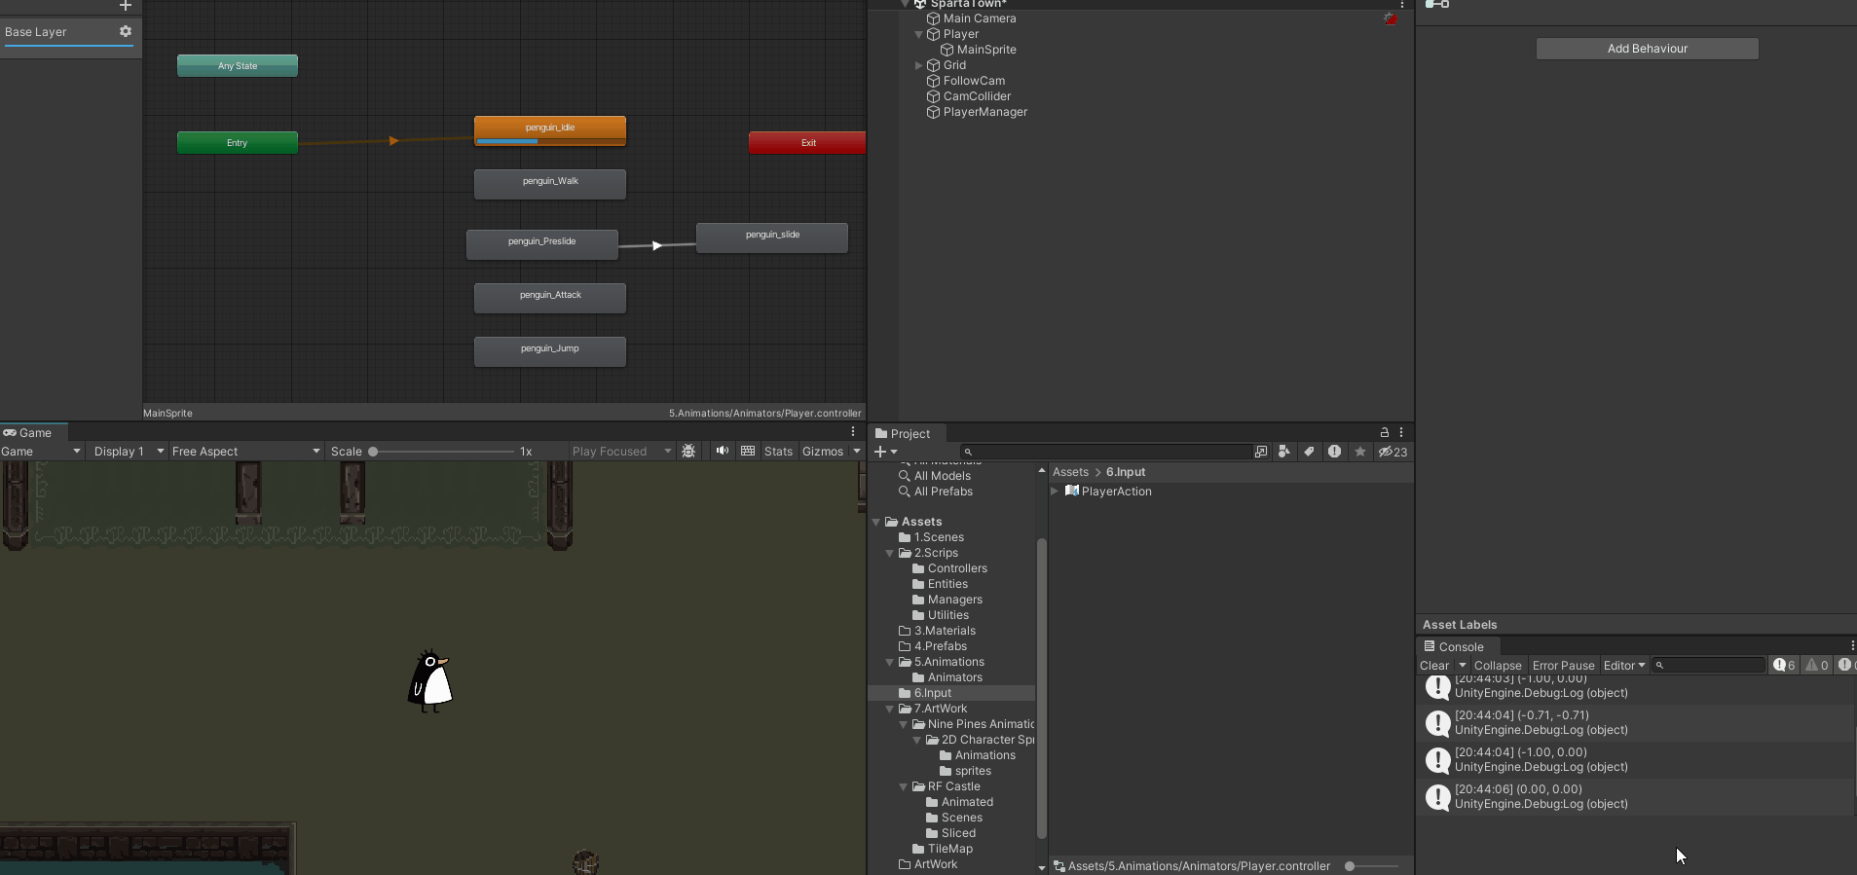Click the Assets breadcrumb link

(x=1070, y=472)
